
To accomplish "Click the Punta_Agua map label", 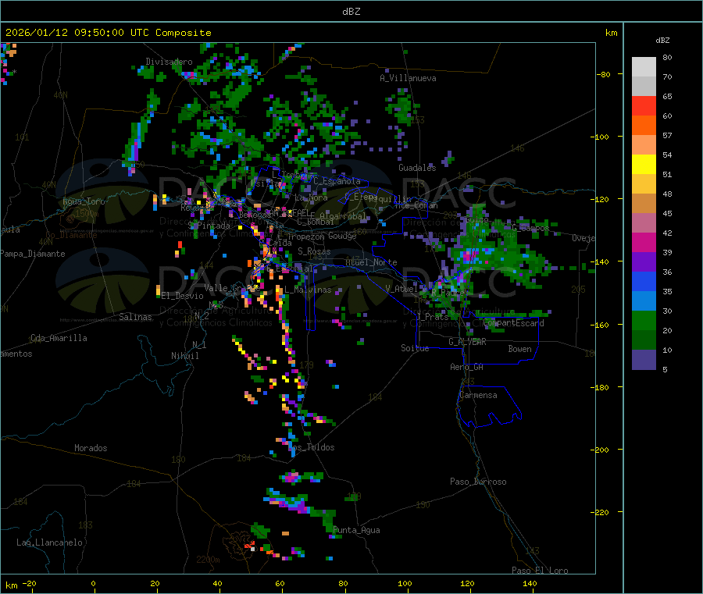I will coord(356,530).
